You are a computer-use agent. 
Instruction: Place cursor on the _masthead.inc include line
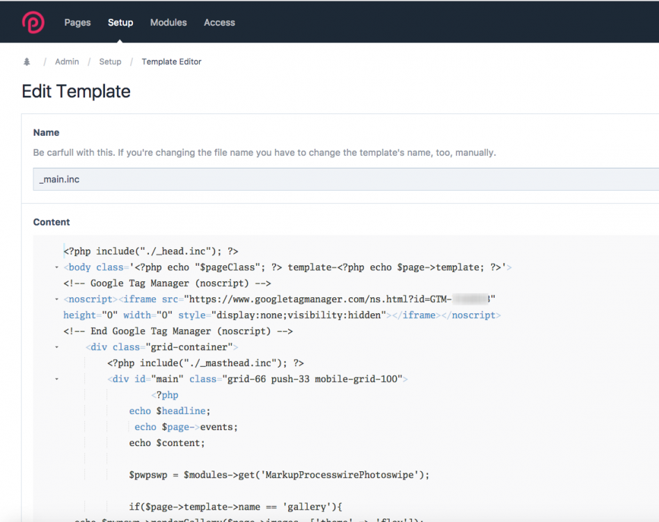coord(205,363)
